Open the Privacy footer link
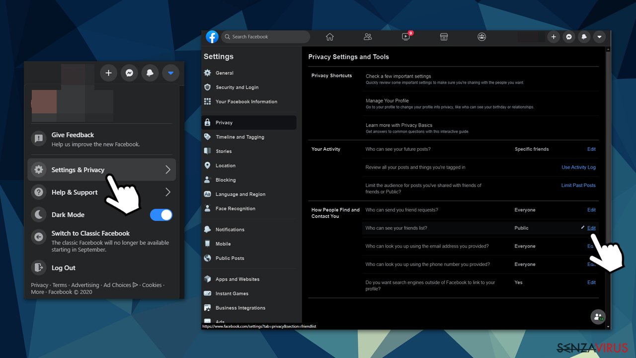636x358 pixels. click(39, 285)
